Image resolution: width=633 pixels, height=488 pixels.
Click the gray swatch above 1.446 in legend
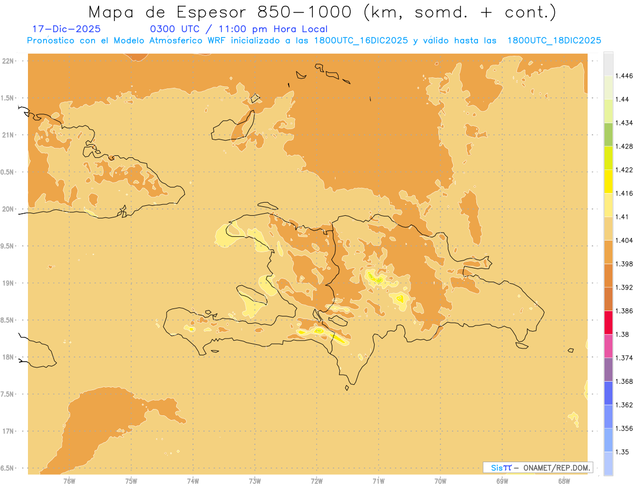608,64
